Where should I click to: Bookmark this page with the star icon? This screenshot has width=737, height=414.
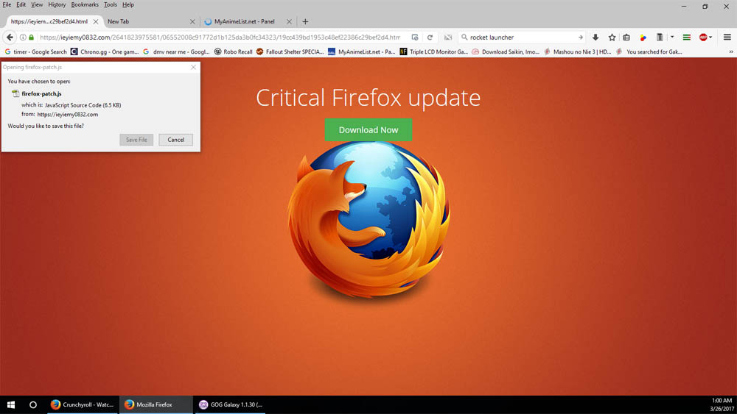[612, 38]
